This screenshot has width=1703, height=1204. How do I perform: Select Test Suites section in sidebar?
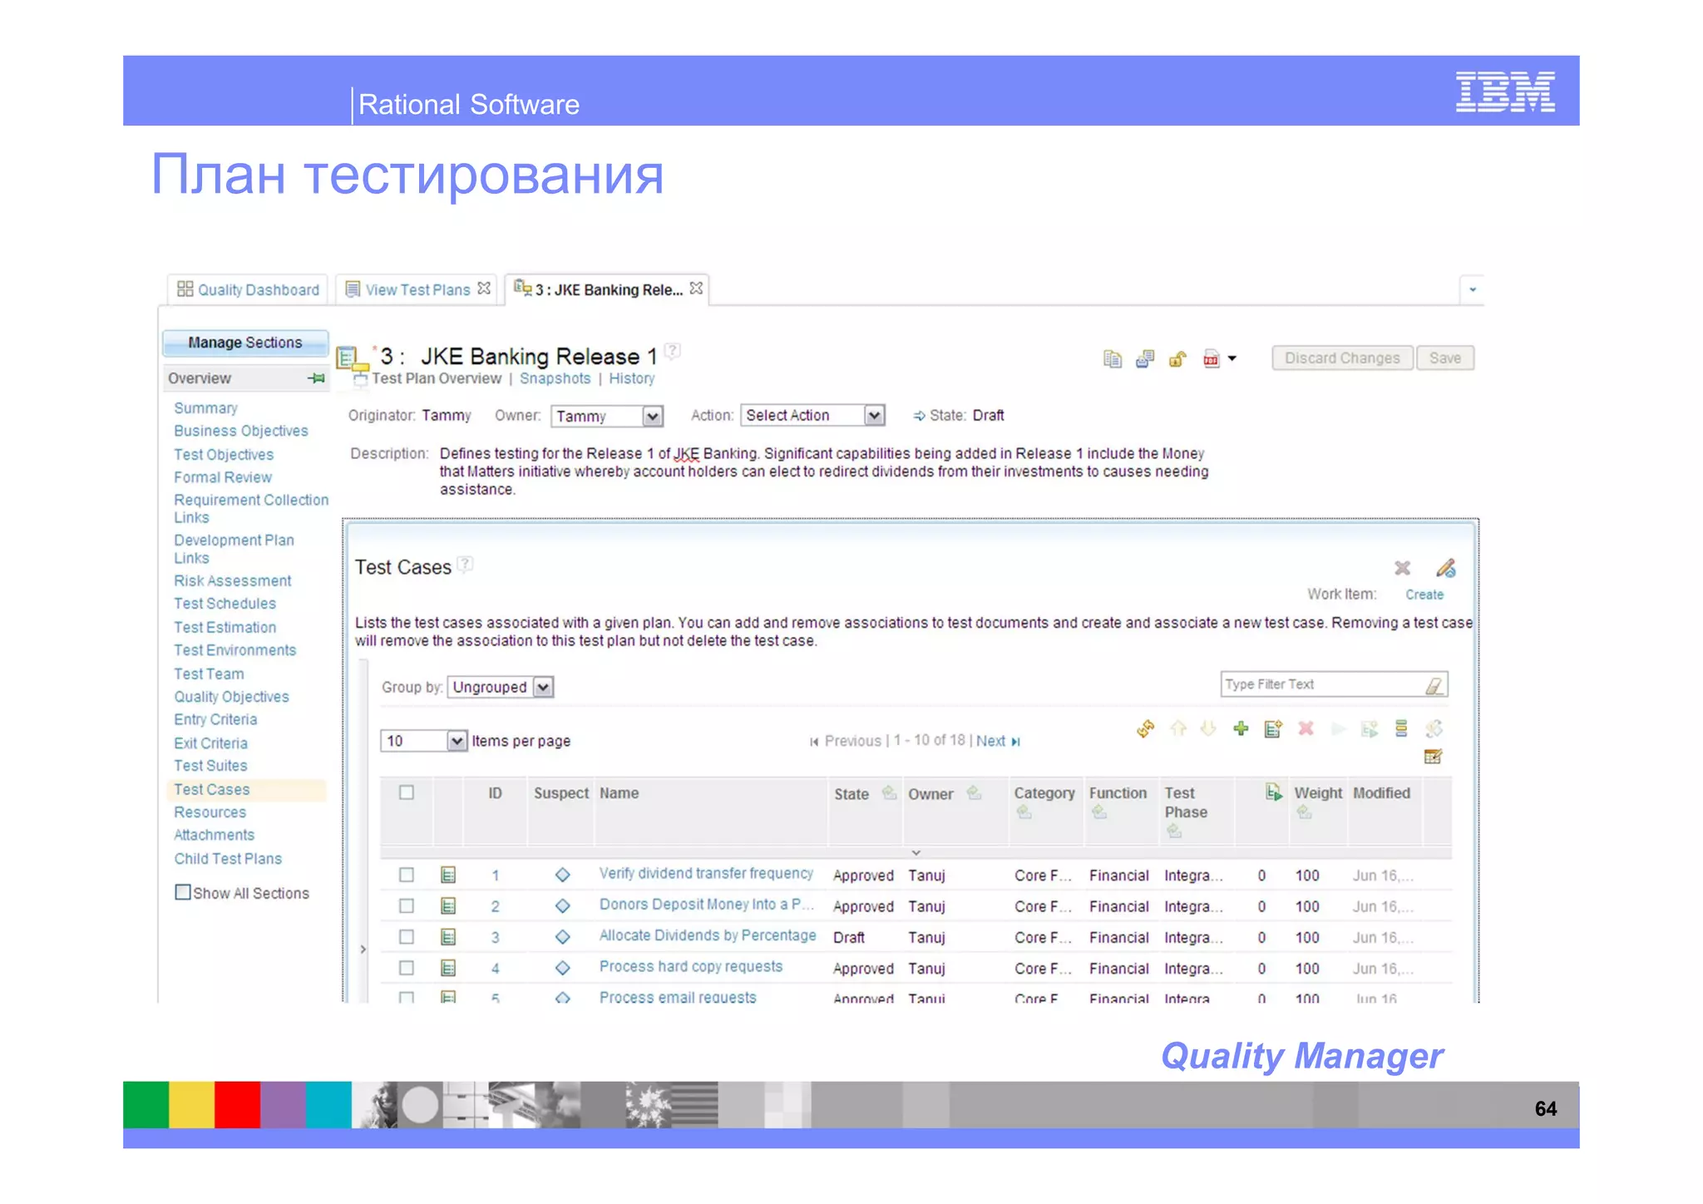tap(210, 765)
